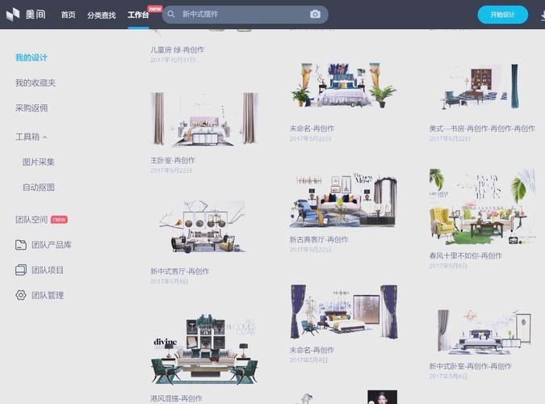Click the 港风混搭-再创作 title text
This screenshot has height=404, width=545.
[176, 398]
